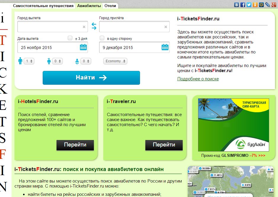Viewport: 278px width, 197px height.
Task: Open the adults count selector
Action: [29, 61]
